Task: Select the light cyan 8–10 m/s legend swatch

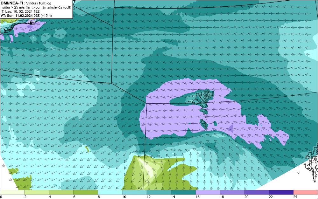Action: 110,192
